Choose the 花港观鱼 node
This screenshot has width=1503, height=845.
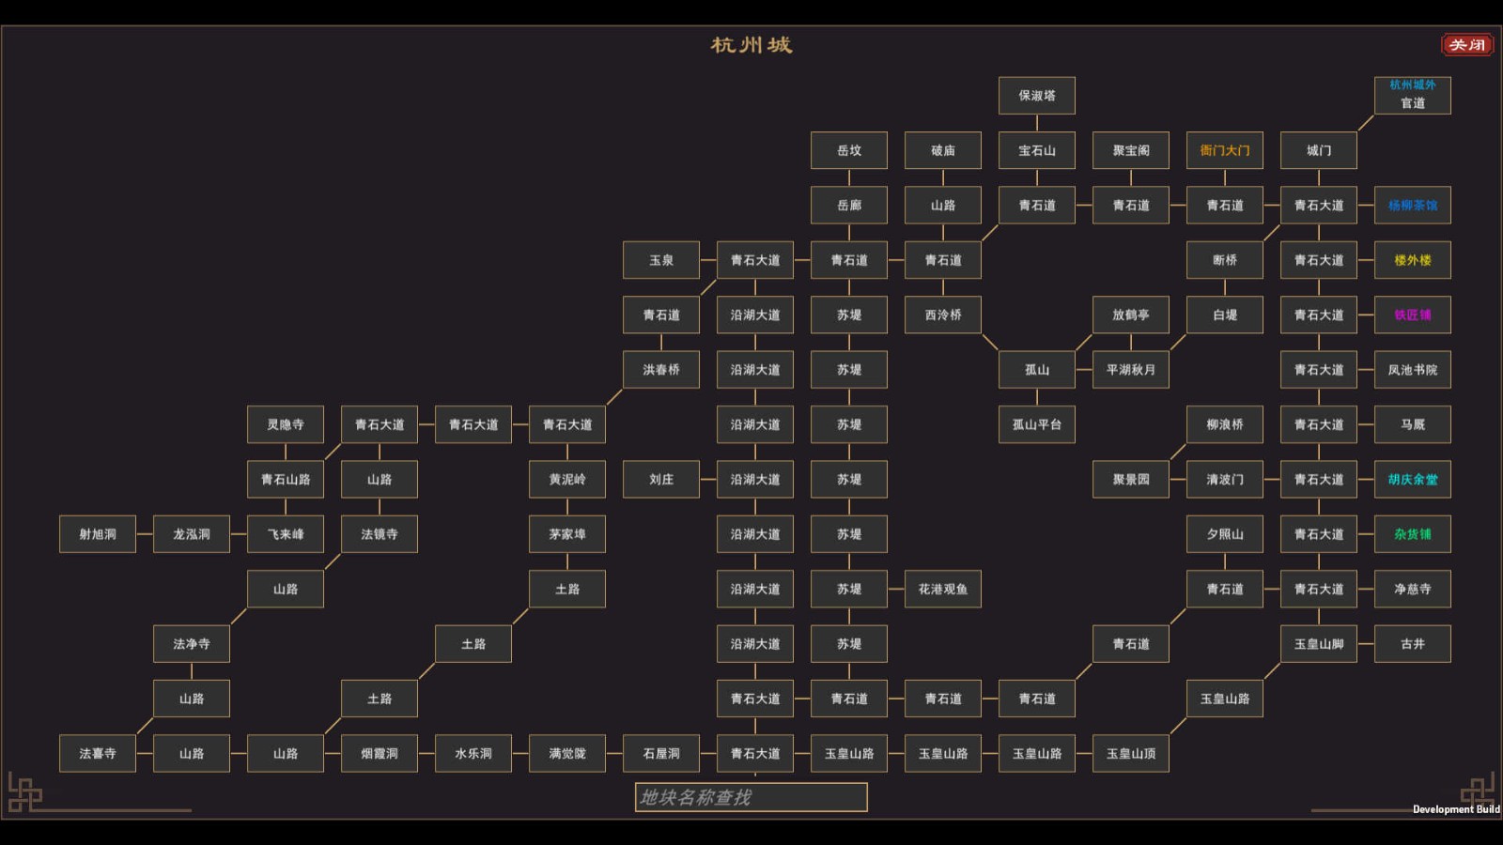click(x=943, y=589)
